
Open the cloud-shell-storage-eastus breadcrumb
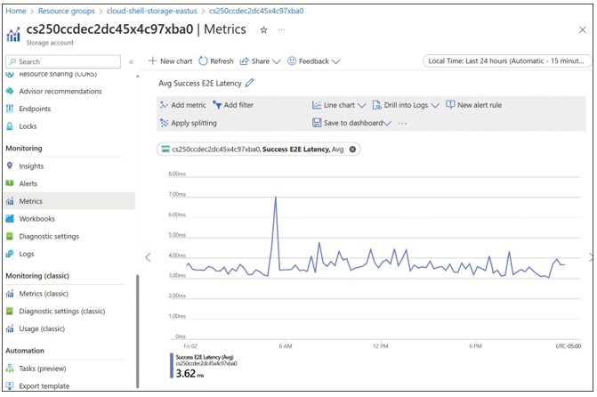coord(152,11)
